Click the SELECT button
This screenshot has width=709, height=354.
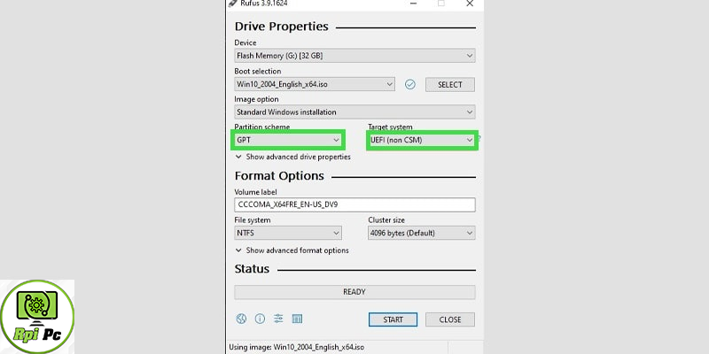[450, 84]
